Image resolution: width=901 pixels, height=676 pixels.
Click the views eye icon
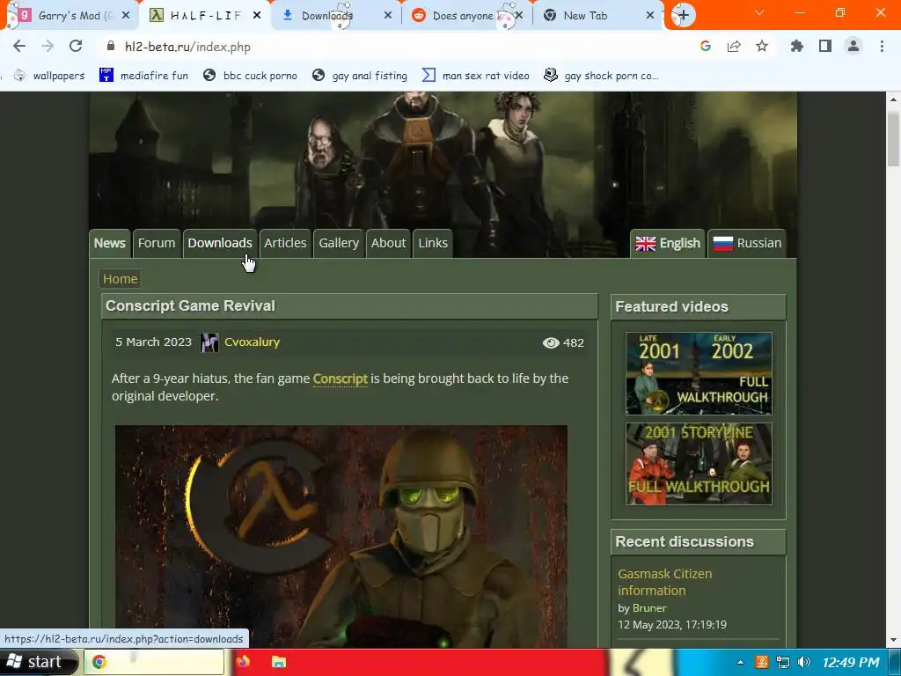click(551, 342)
